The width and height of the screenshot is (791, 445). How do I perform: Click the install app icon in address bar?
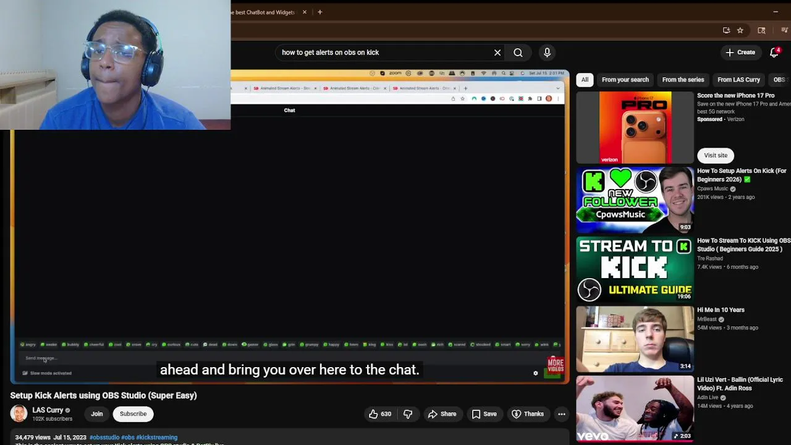tap(726, 30)
